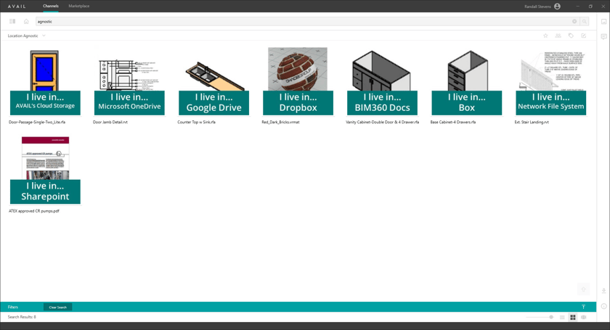The height and width of the screenshot is (330, 610).
Task: Select the Microsoft OneDrive thumbnail
Action: coord(129,81)
